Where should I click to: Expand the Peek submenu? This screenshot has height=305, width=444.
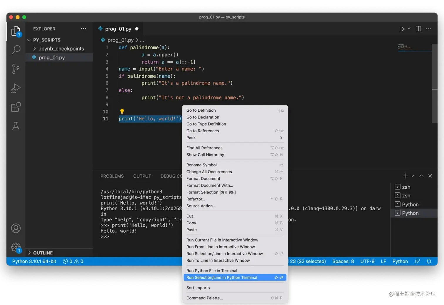(235, 138)
